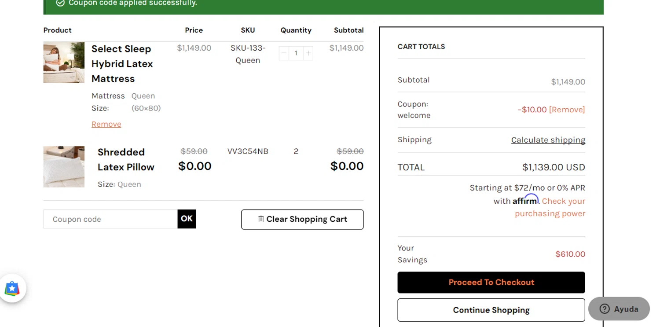
Task: Proceed To Checkout
Action: pyautogui.click(x=491, y=283)
